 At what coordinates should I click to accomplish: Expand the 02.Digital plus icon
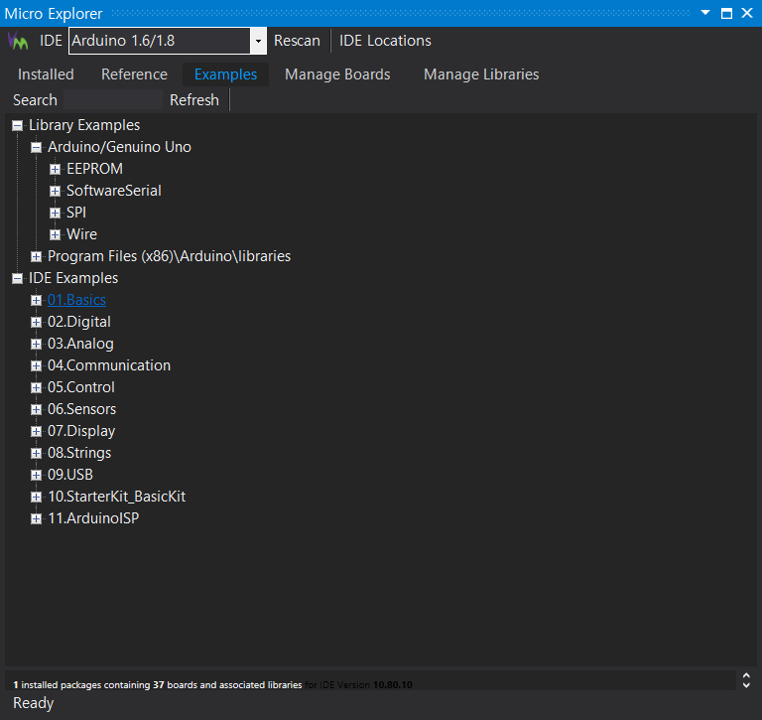pyautogui.click(x=36, y=322)
